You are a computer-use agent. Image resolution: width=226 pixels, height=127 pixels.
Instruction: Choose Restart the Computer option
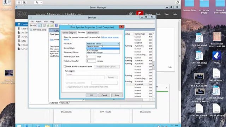coord(103,53)
